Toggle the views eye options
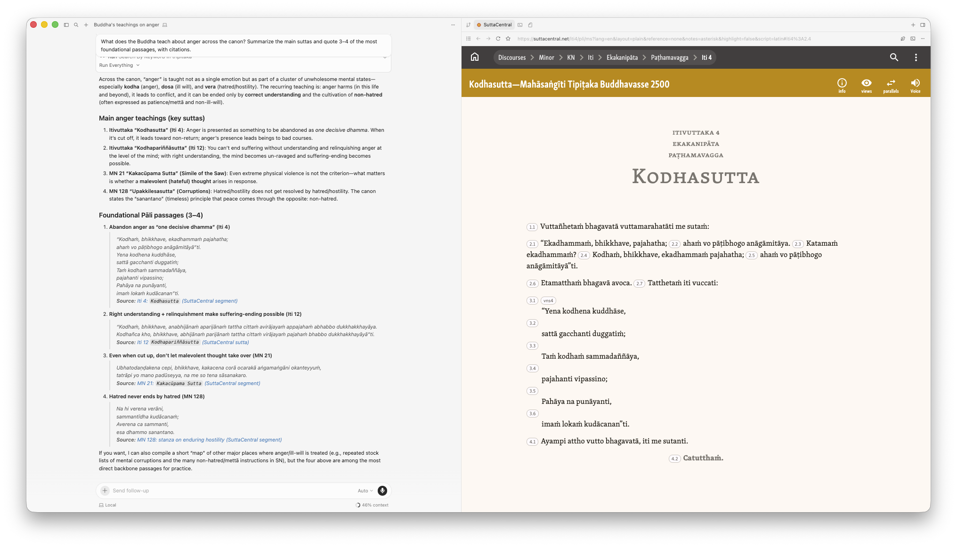957x547 pixels. pos(866,85)
